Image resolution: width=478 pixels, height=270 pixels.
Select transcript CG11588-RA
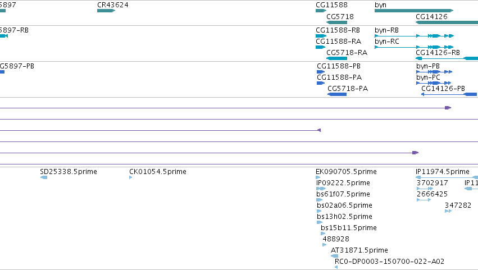[x=338, y=42]
